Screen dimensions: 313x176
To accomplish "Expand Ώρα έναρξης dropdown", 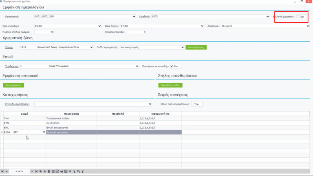I will 99,26.
